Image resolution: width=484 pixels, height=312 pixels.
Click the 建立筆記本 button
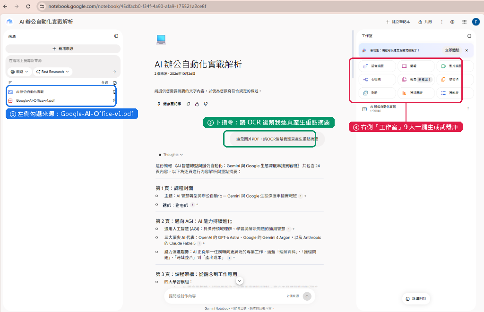pos(398,22)
